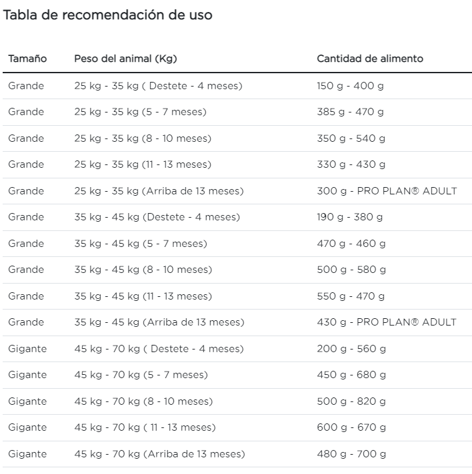This screenshot has height=474, width=472.
Task: Select the "350 g - 540 g" amount cell
Action: [x=351, y=138]
